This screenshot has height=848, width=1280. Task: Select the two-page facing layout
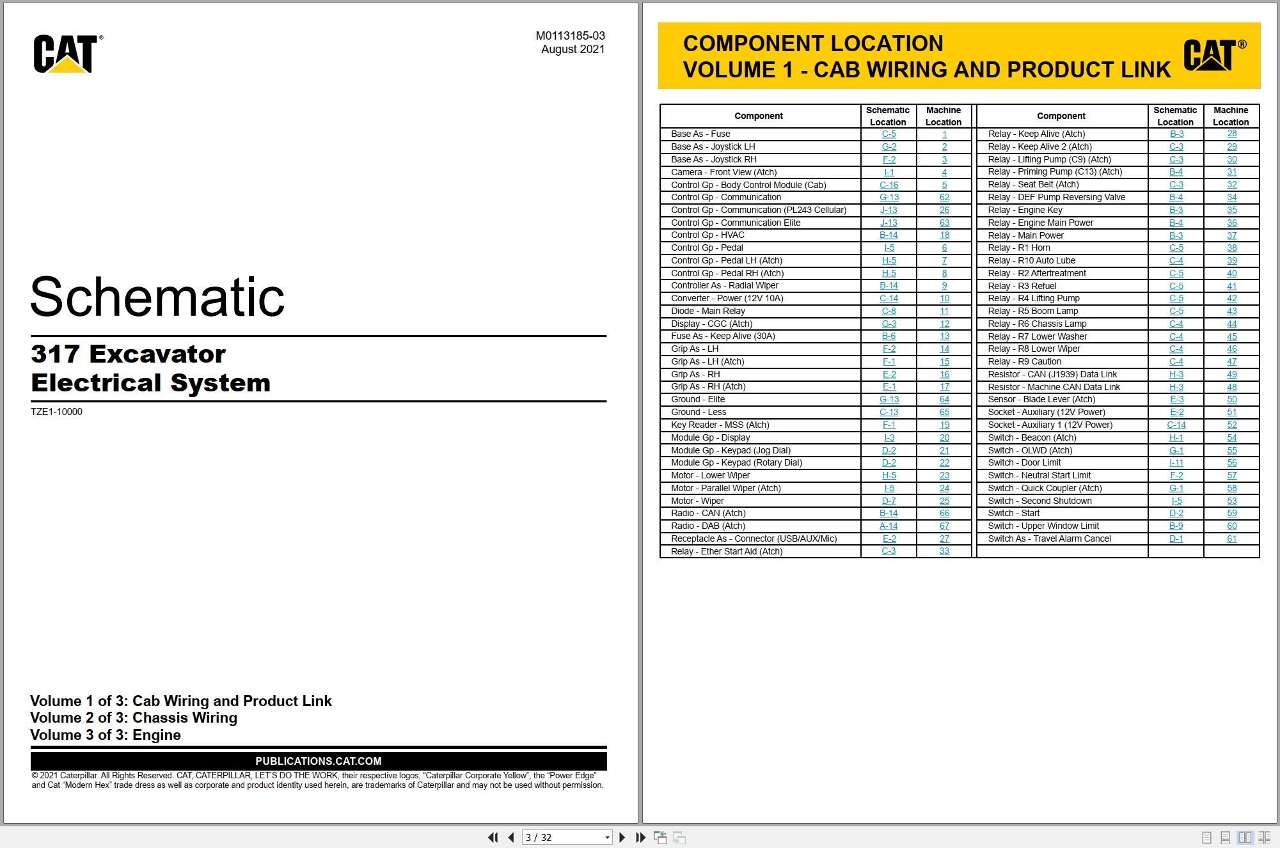tap(1245, 837)
